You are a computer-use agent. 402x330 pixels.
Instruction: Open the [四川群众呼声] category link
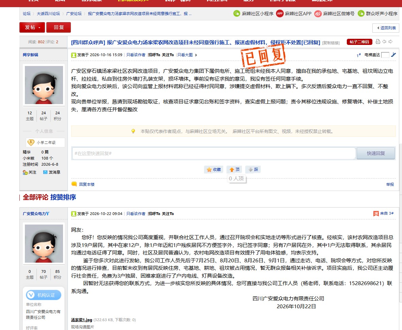tap(88, 42)
